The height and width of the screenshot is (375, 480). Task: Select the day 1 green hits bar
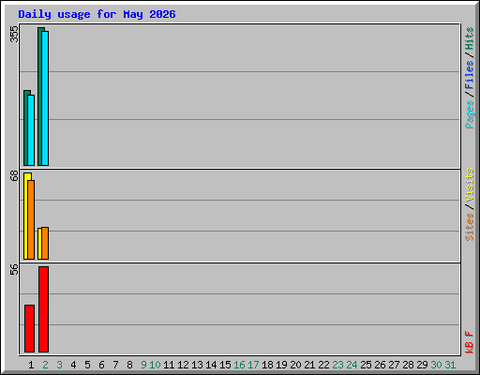point(26,127)
